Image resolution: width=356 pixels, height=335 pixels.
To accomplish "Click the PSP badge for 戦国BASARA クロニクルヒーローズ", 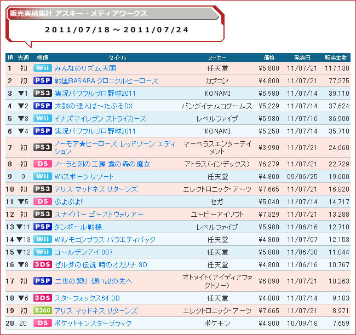I will 43,80.
